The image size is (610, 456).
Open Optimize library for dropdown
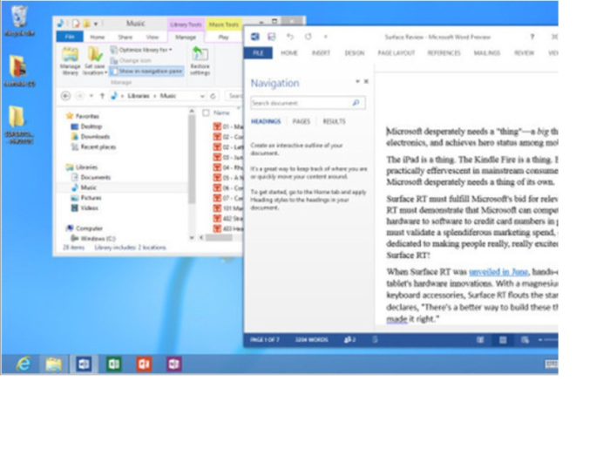point(141,50)
